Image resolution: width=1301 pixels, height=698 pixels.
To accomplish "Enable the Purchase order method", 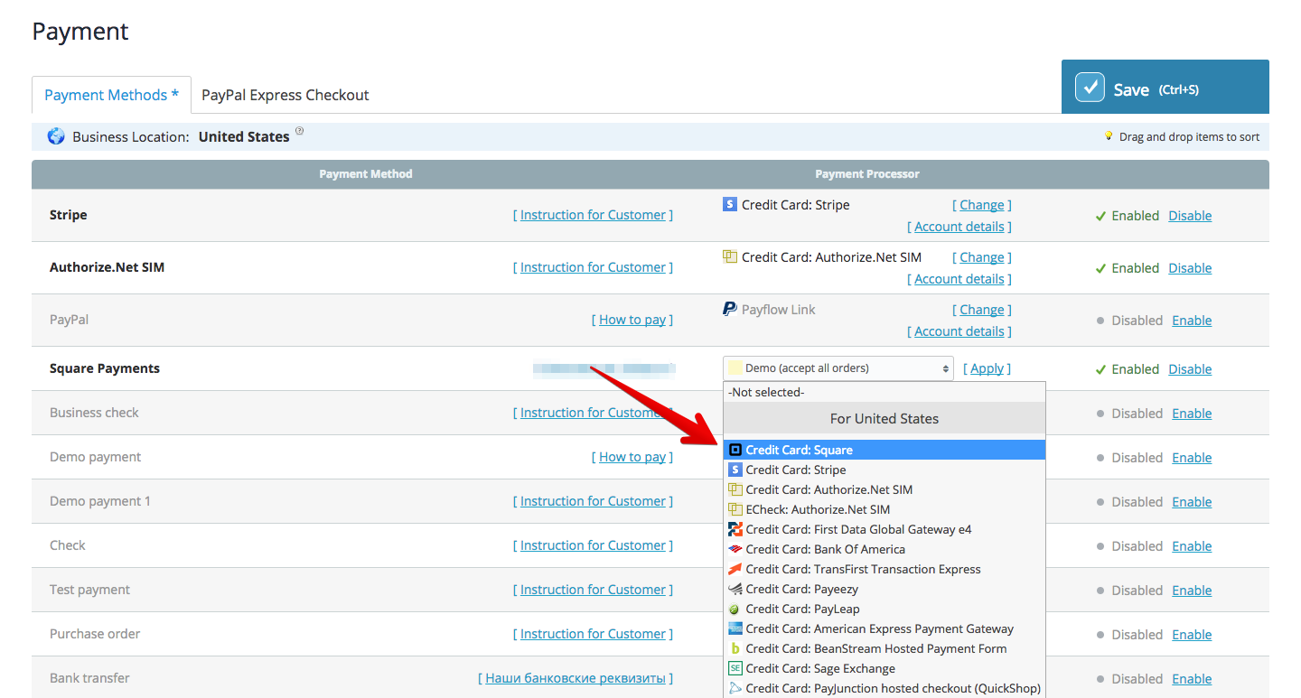I will click(1192, 635).
